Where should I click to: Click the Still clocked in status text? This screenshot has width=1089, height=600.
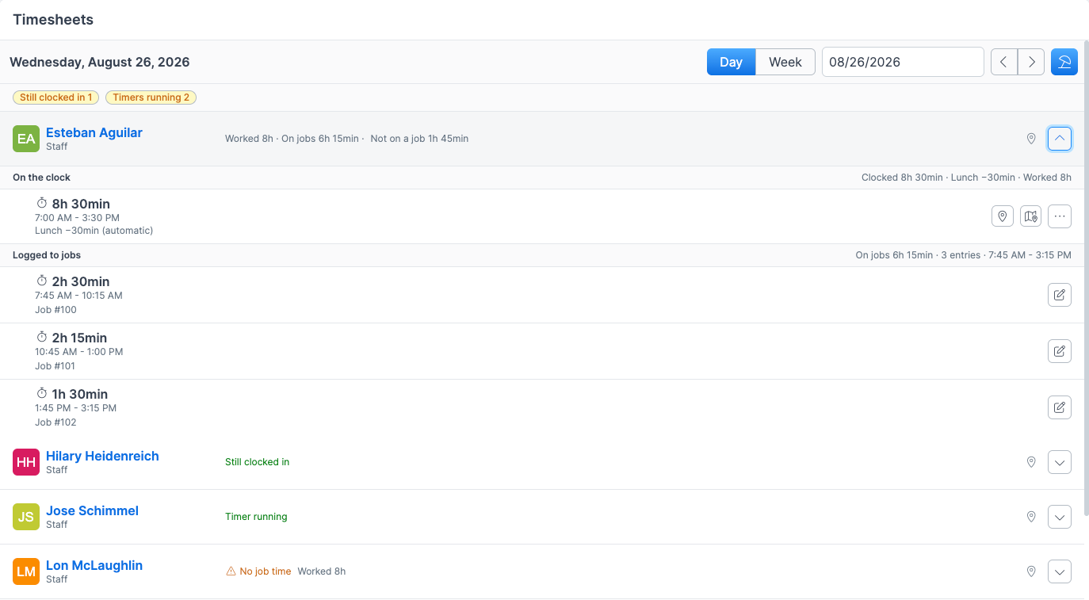[257, 462]
